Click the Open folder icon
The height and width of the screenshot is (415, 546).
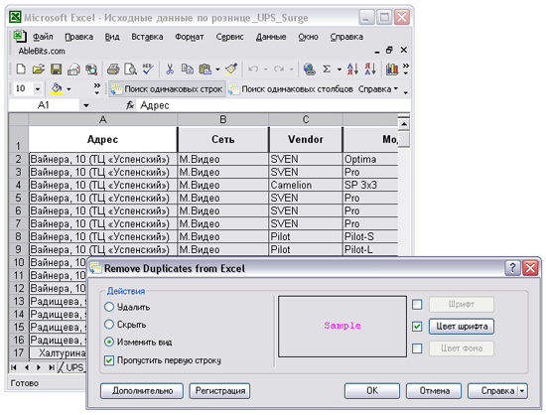pyautogui.click(x=39, y=69)
